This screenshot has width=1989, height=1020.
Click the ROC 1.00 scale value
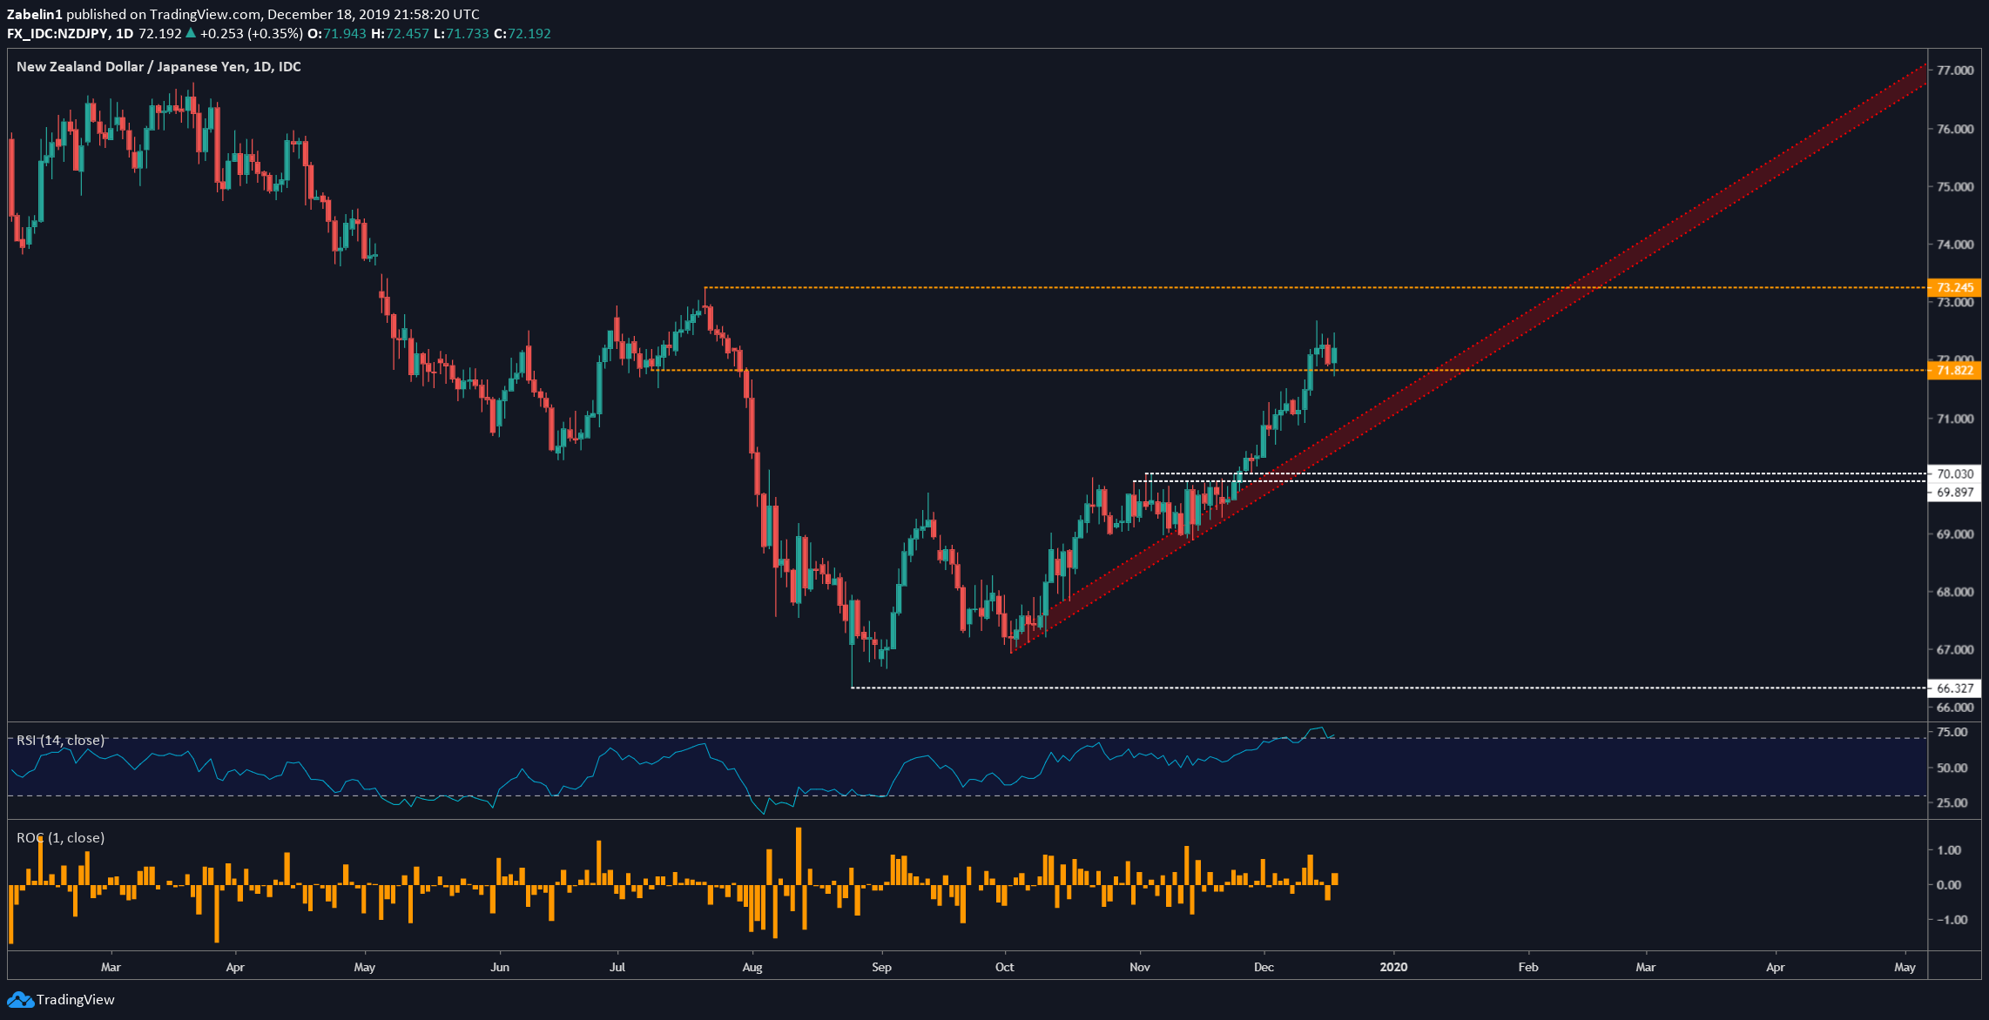(x=1950, y=850)
